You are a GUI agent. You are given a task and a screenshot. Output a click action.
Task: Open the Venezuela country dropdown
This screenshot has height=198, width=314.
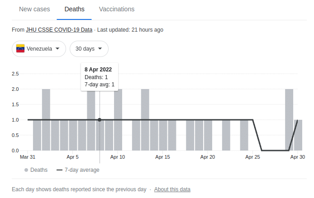[x=39, y=49]
